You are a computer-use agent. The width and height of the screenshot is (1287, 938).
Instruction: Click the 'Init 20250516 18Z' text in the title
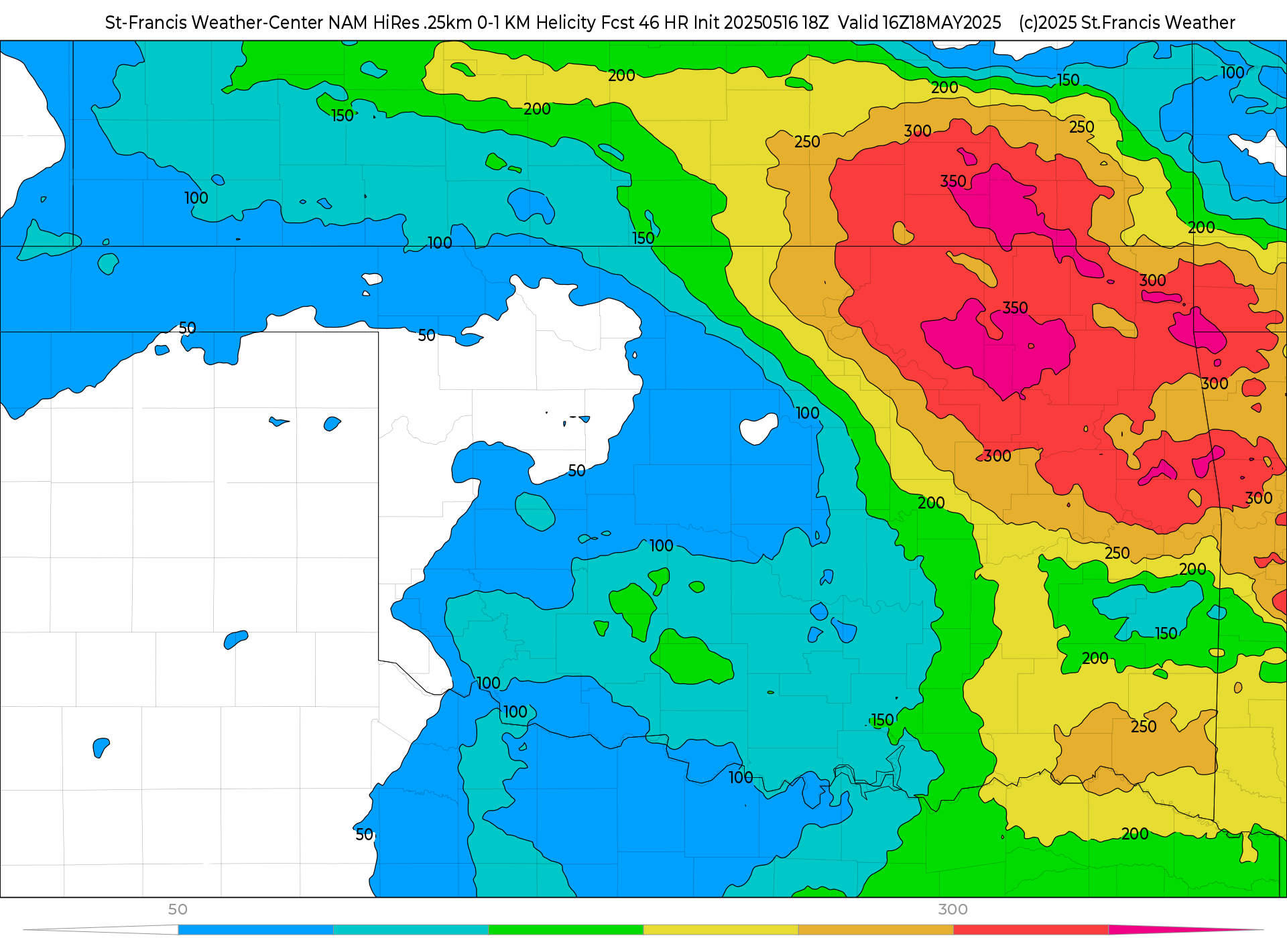[x=761, y=23]
